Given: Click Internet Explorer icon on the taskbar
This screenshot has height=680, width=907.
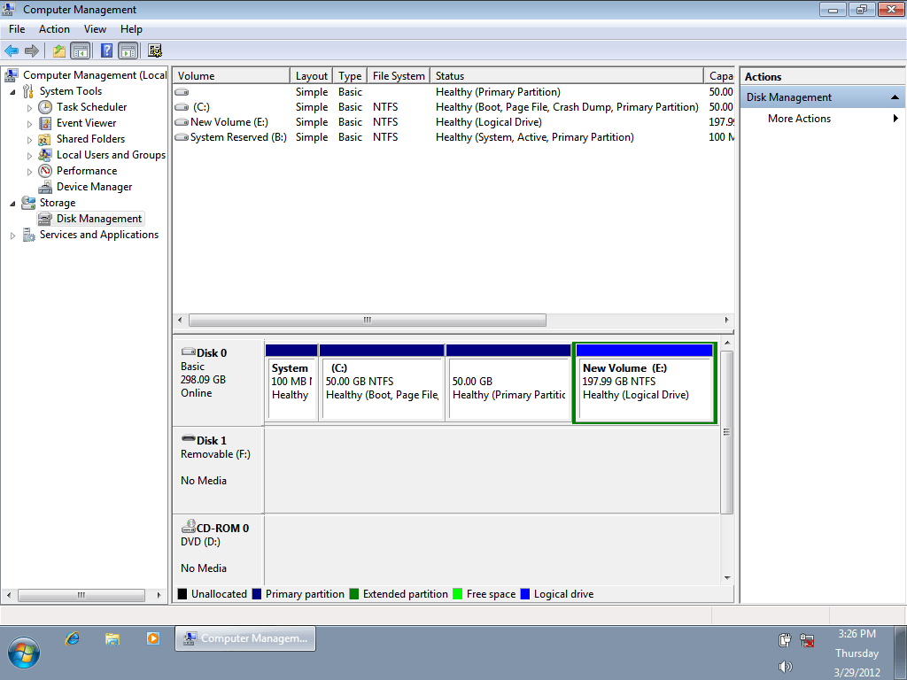Looking at the screenshot, I should (x=73, y=638).
